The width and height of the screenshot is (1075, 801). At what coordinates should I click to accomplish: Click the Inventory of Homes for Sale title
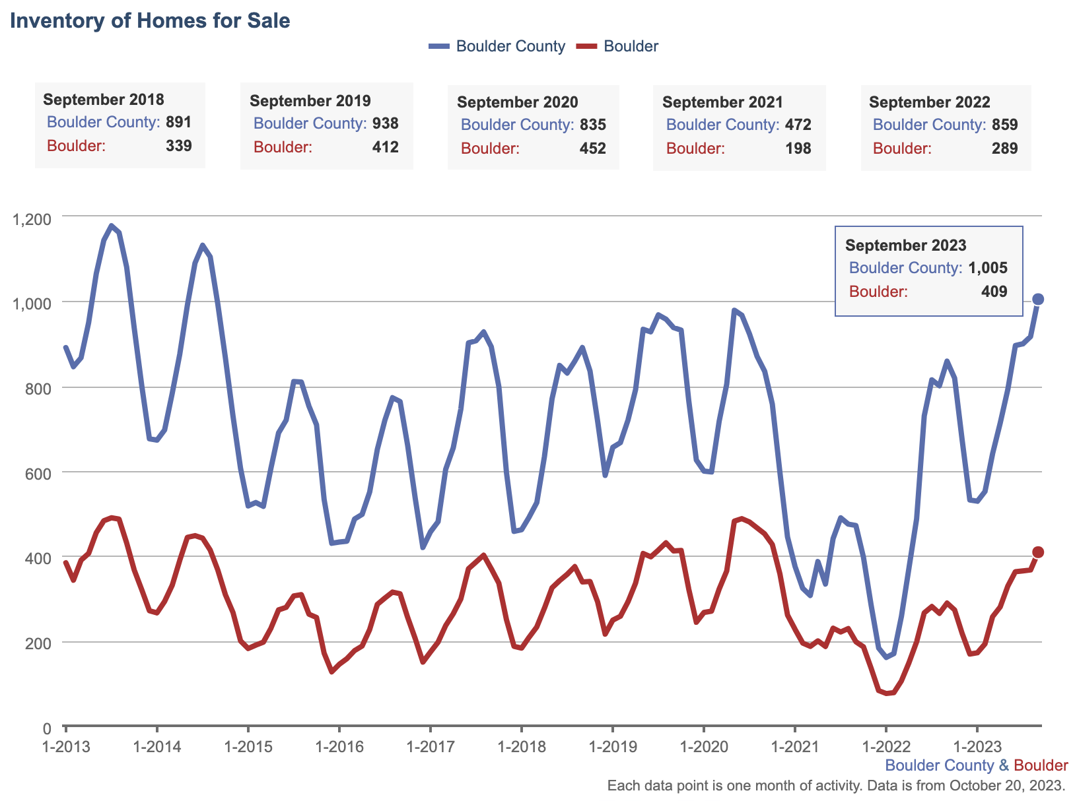151,20
